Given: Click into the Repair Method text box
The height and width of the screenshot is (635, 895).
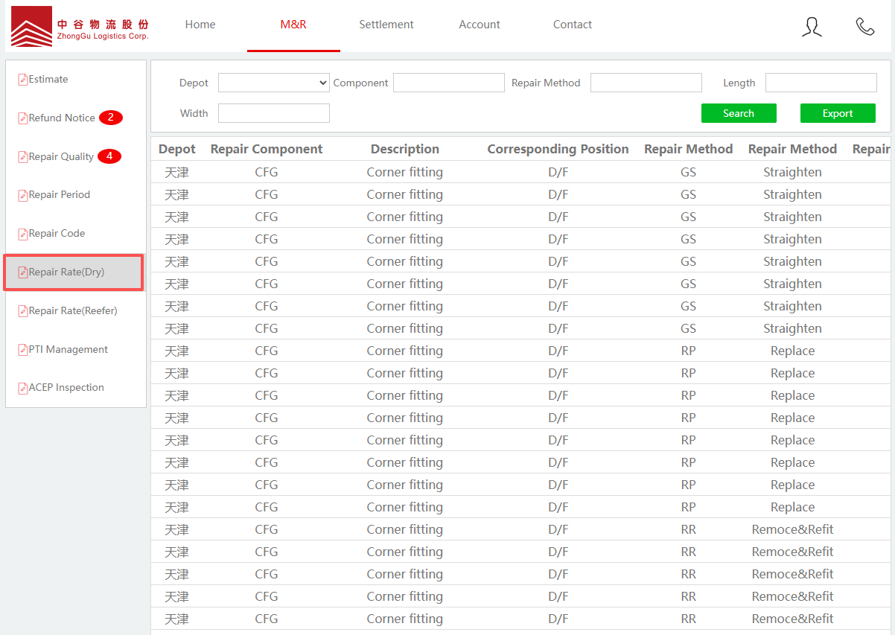Looking at the screenshot, I should coord(646,83).
